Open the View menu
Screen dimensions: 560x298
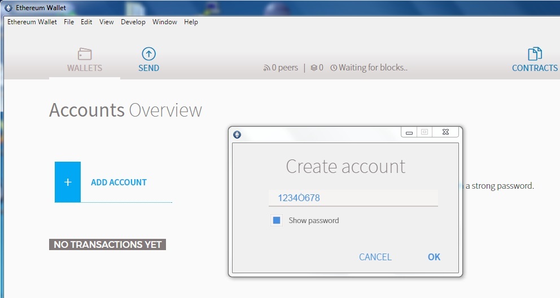pos(107,22)
